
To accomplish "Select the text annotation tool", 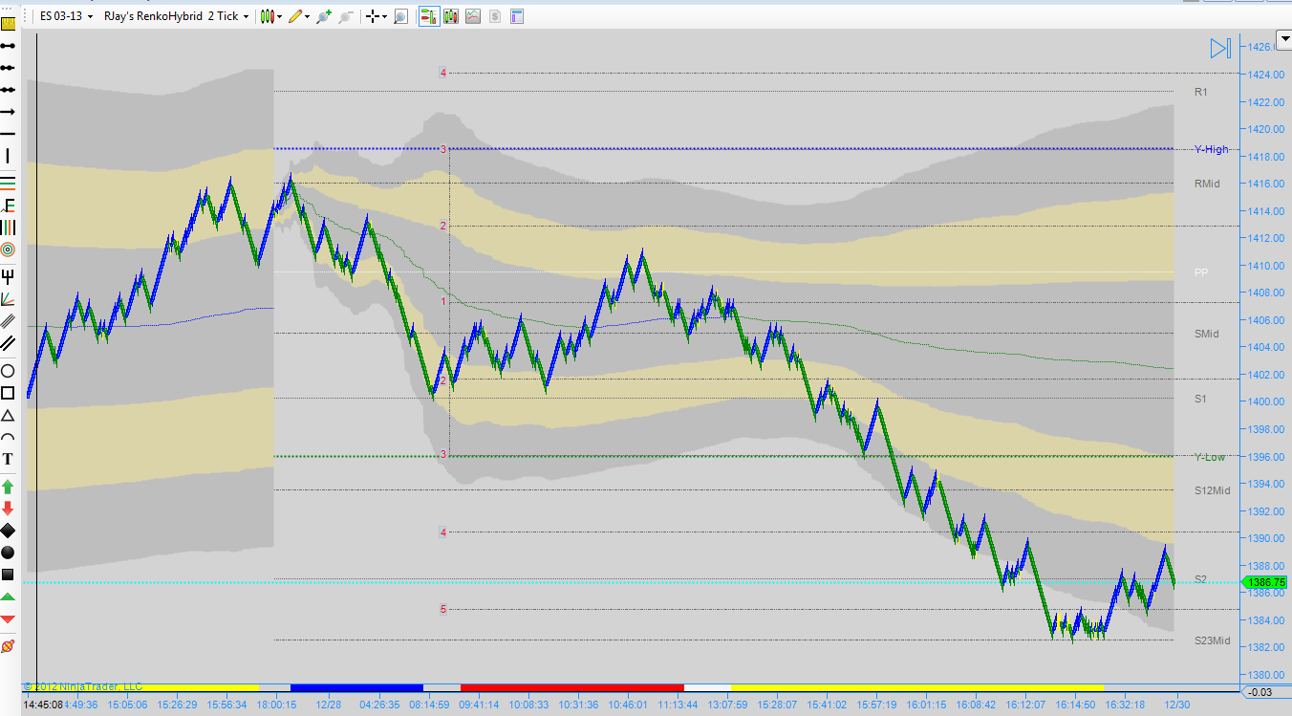I will point(8,460).
